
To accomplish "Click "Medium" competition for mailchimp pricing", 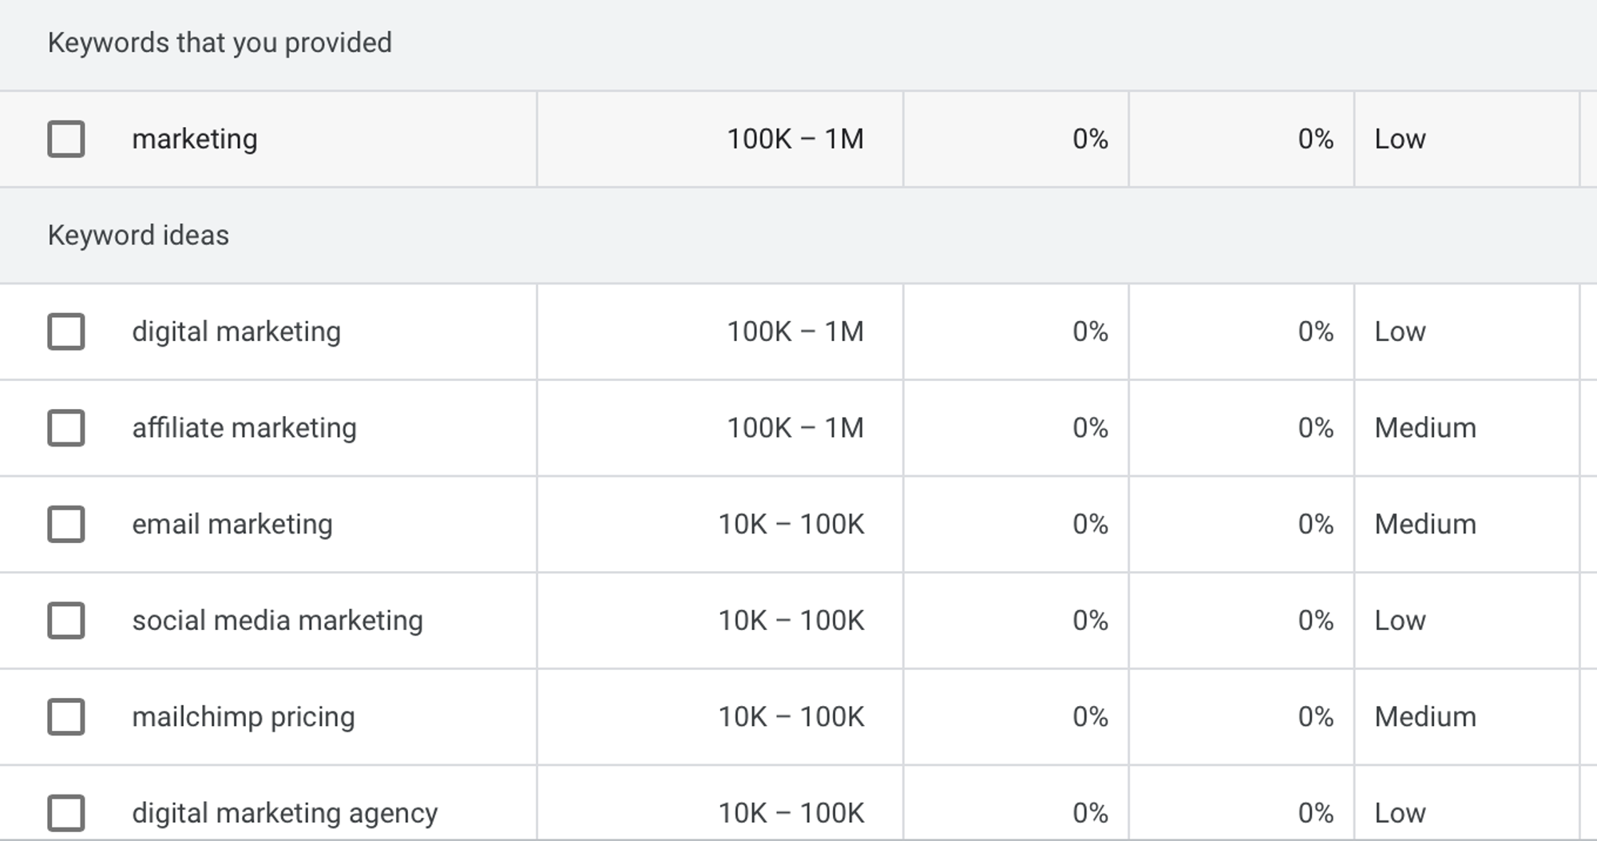I will [x=1425, y=717].
